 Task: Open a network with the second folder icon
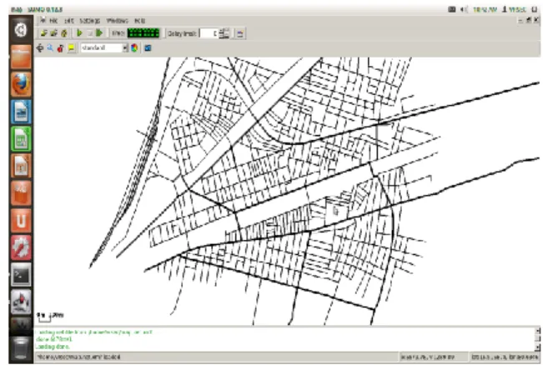[x=53, y=33]
